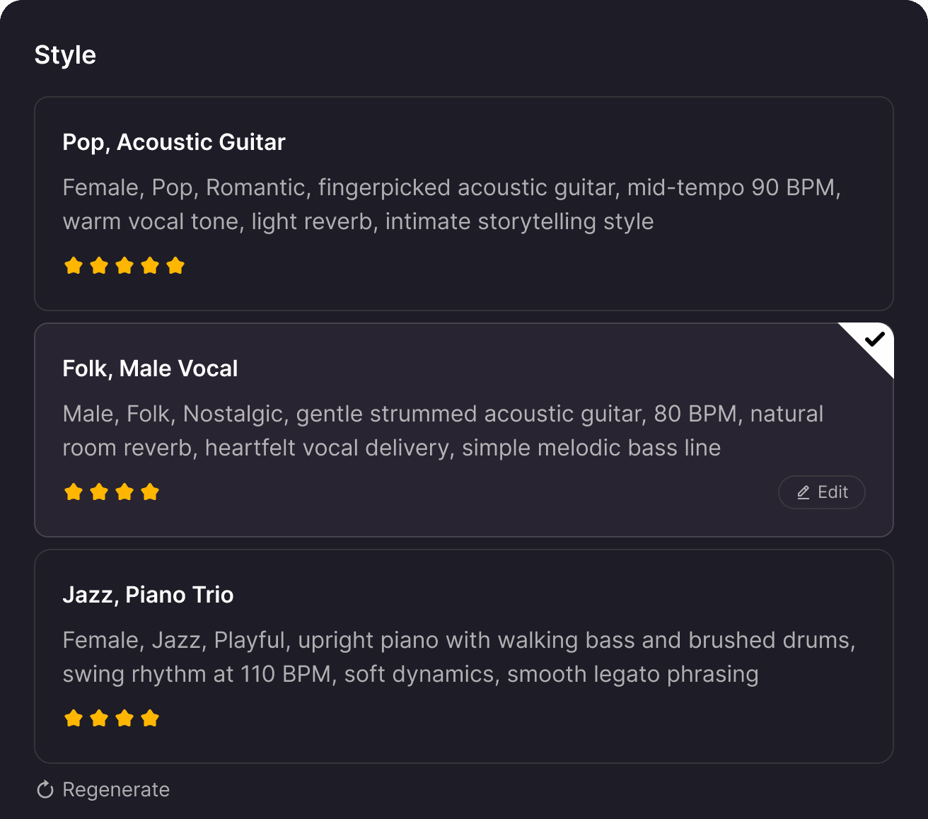The image size is (928, 819).
Task: Click the fourth star on Folk, Male Vocal
Action: point(150,492)
